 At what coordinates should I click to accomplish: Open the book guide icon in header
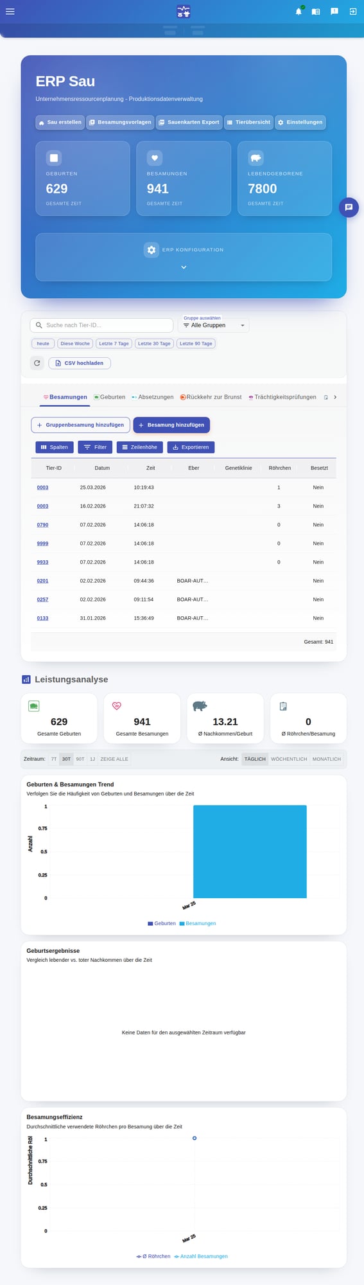[x=316, y=12]
